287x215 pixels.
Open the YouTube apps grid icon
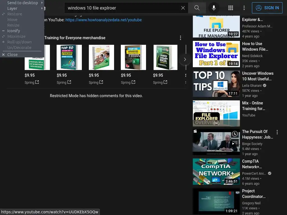pyautogui.click(x=231, y=8)
